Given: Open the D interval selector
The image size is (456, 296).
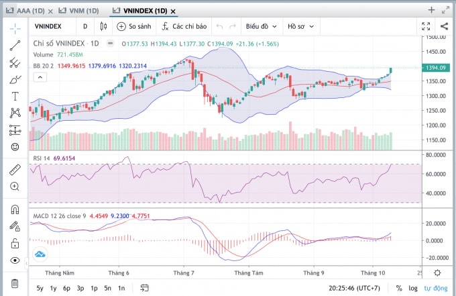Looking at the screenshot, I should pyautogui.click(x=85, y=26).
